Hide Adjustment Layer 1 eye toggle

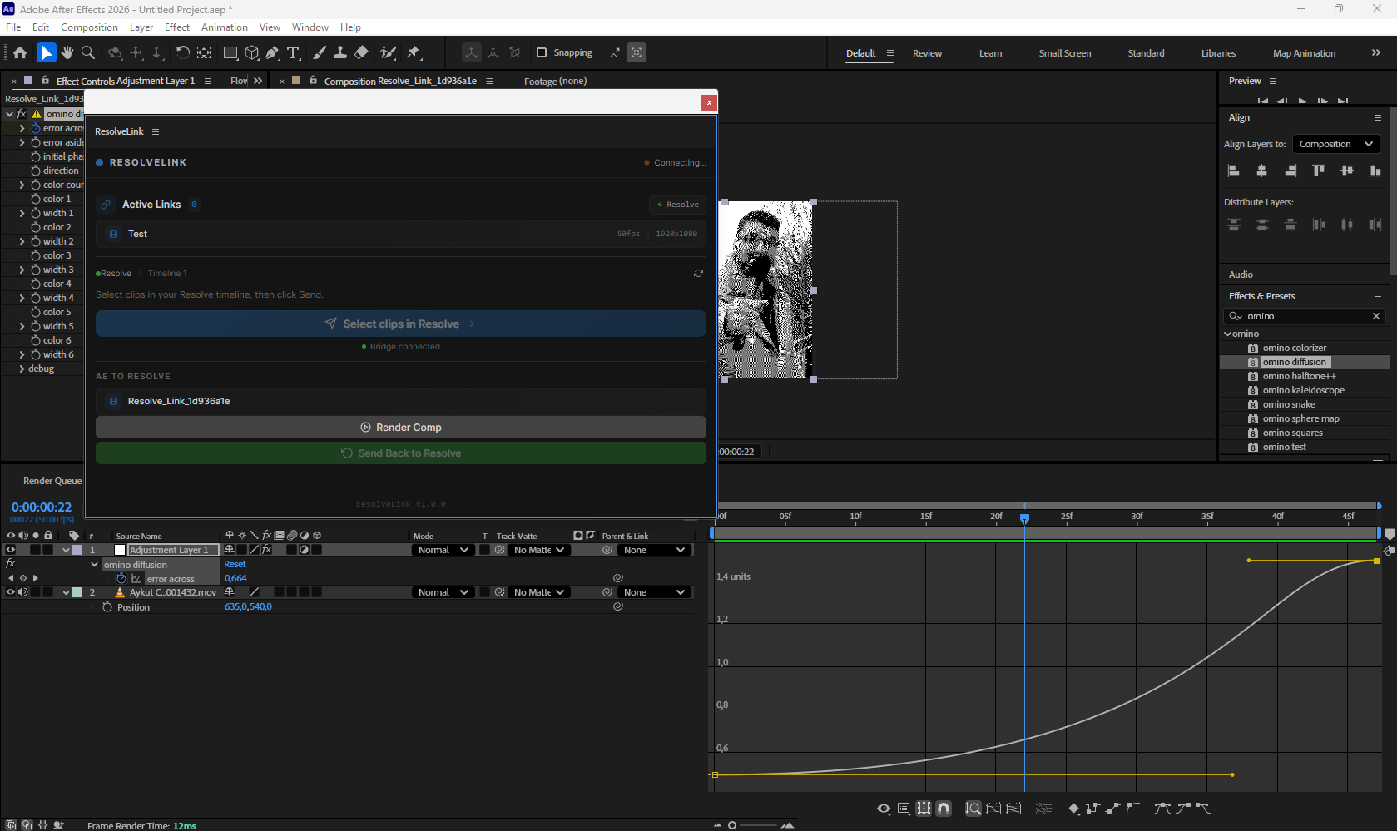pos(11,550)
